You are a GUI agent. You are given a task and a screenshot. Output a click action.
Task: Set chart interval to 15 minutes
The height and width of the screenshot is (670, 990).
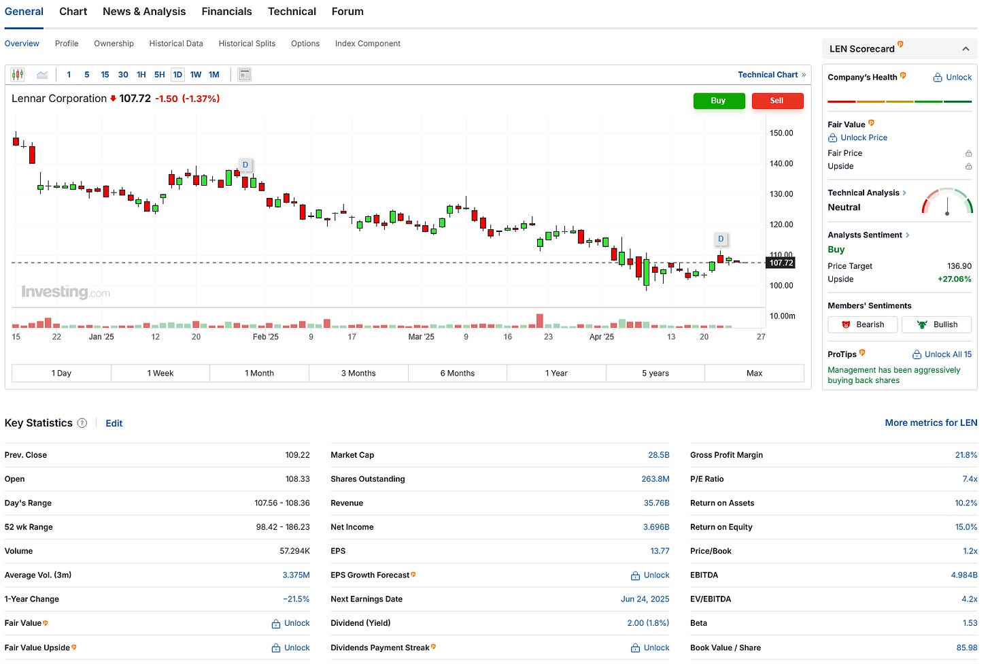coord(105,75)
